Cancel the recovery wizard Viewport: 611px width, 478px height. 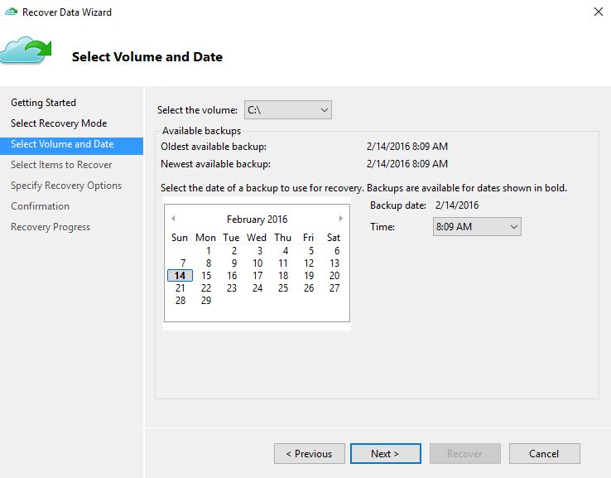[545, 453]
